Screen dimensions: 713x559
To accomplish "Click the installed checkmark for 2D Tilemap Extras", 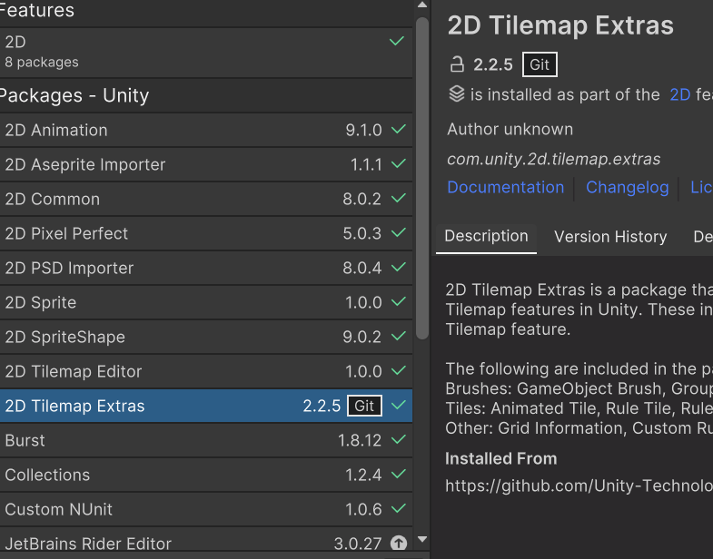I will tap(399, 405).
